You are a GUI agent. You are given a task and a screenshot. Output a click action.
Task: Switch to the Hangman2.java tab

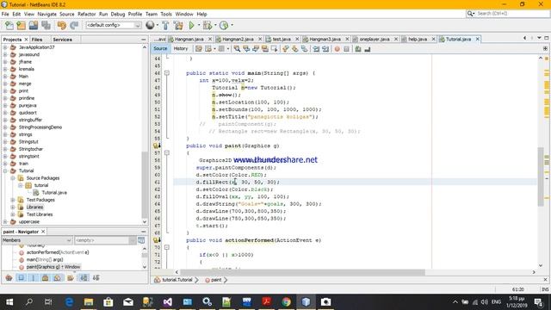click(238, 39)
